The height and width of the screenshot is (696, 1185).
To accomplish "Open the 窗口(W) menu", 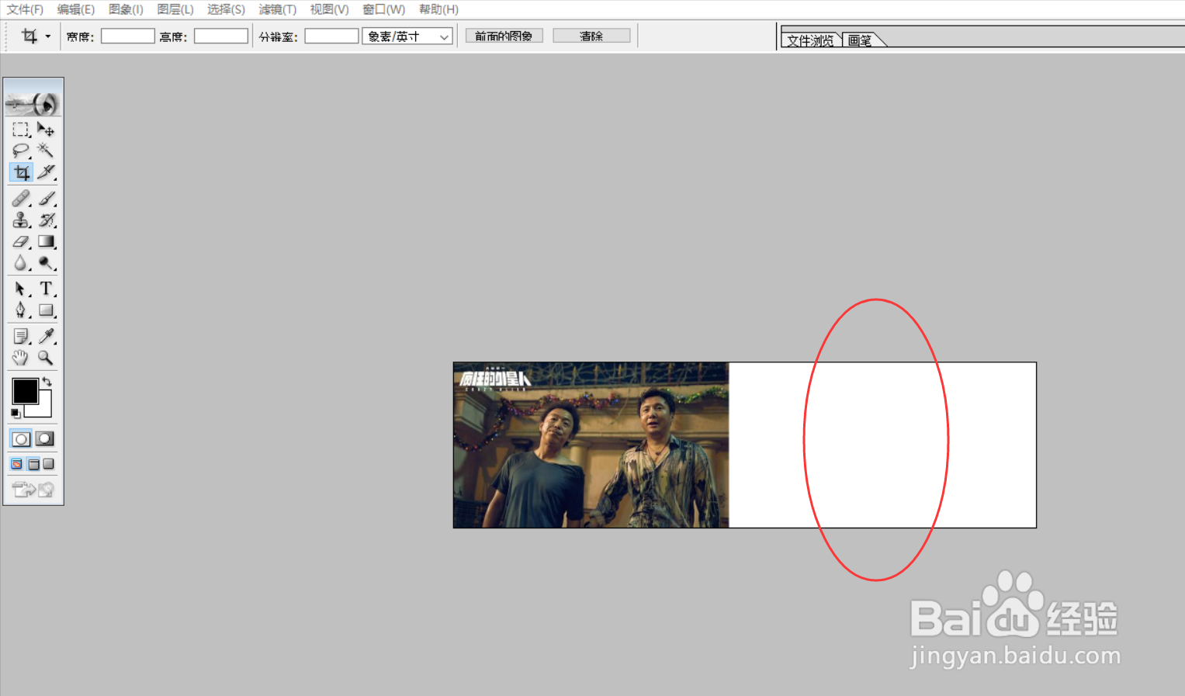I will (383, 9).
